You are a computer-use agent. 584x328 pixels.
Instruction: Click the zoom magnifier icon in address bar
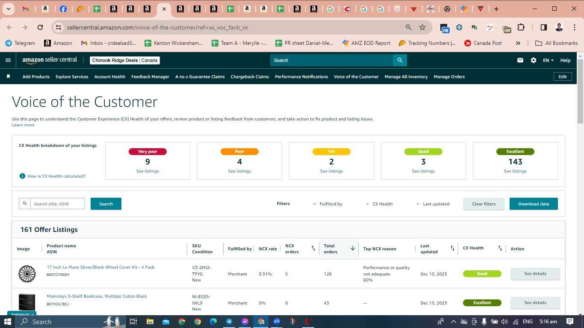(x=409, y=27)
